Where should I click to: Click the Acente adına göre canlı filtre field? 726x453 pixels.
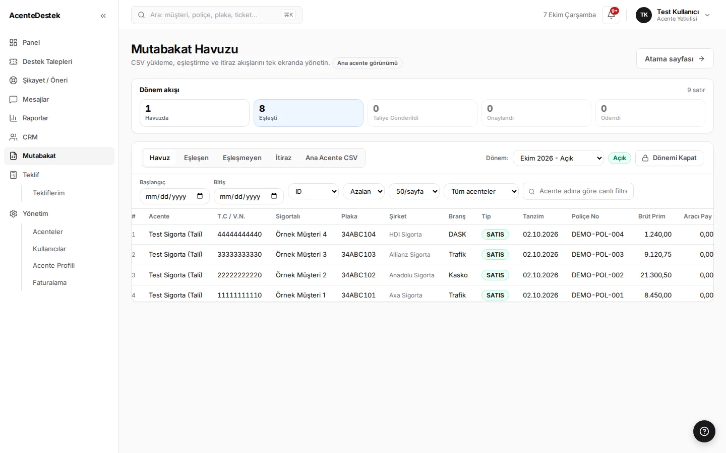coord(578,191)
